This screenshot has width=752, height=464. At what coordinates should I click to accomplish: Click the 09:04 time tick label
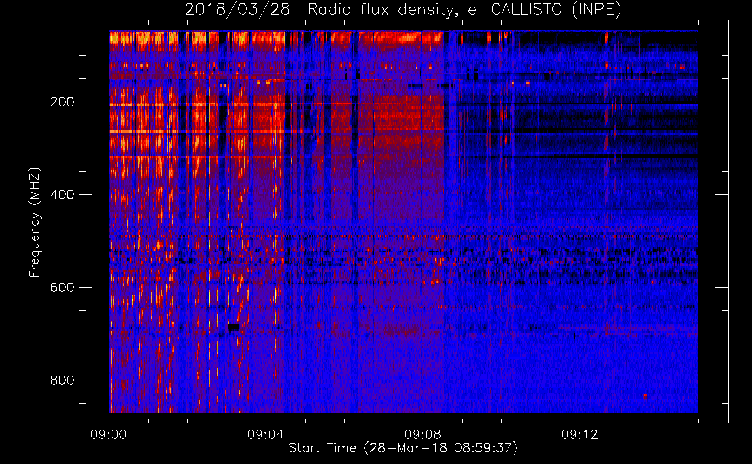coord(266,435)
